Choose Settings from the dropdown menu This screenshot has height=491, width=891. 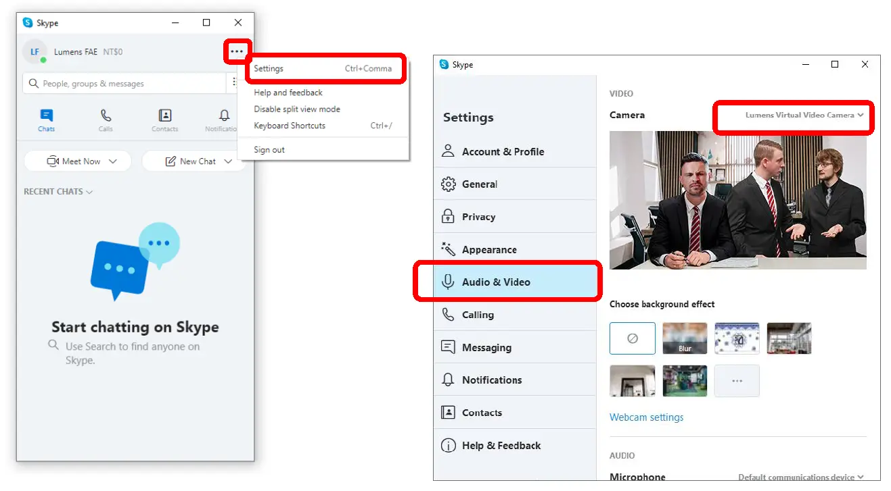click(323, 68)
